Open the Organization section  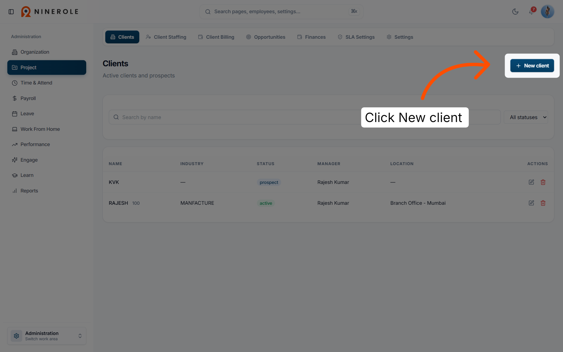[x=47, y=52]
